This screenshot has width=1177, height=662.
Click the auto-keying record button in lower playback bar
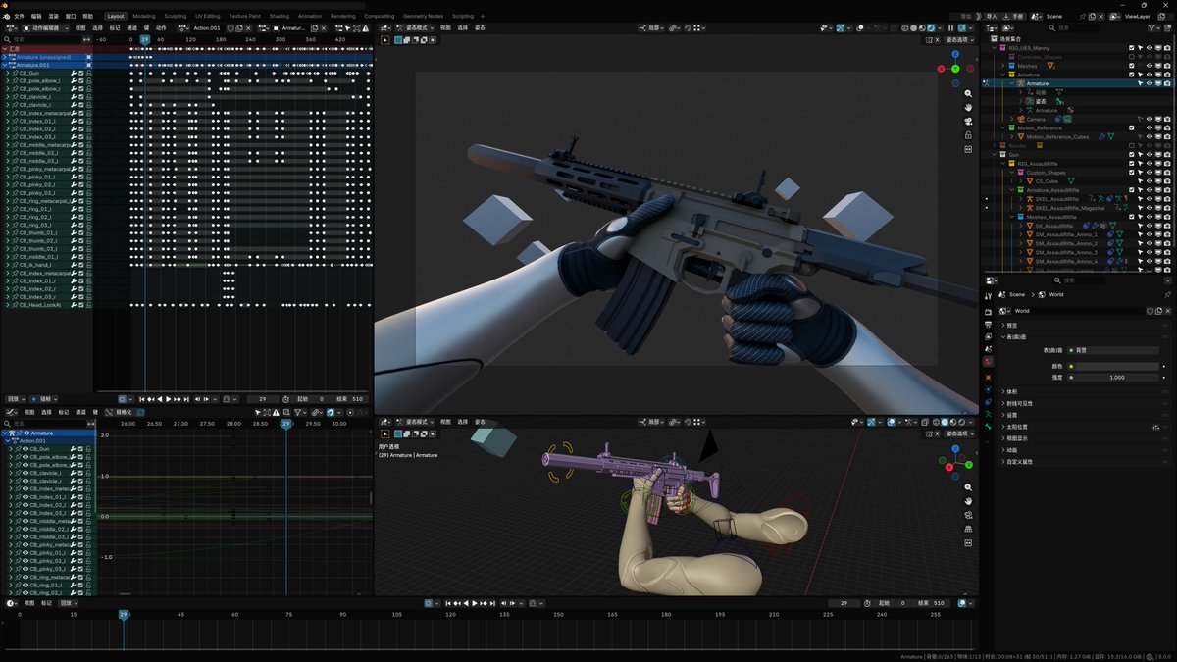click(x=430, y=603)
